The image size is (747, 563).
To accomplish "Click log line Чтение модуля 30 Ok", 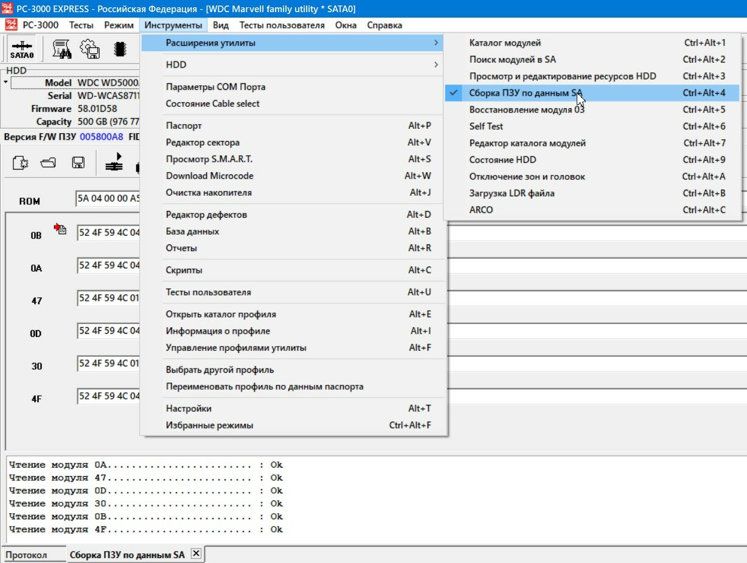I will [146, 503].
